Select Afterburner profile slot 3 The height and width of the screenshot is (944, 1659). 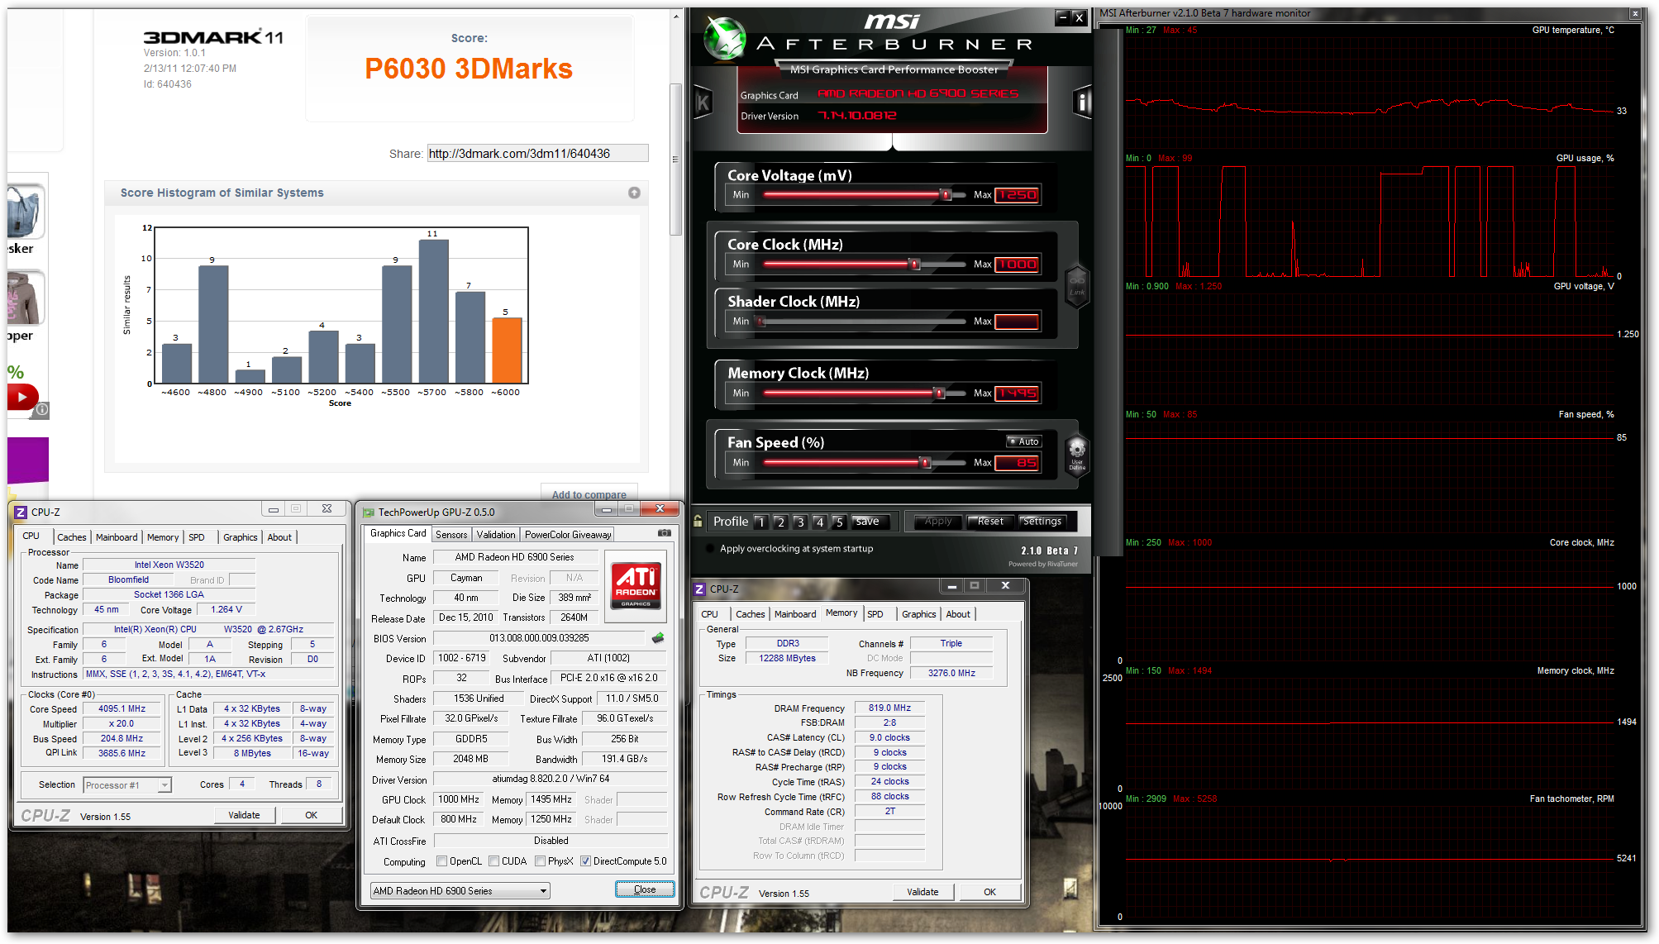[x=800, y=522]
